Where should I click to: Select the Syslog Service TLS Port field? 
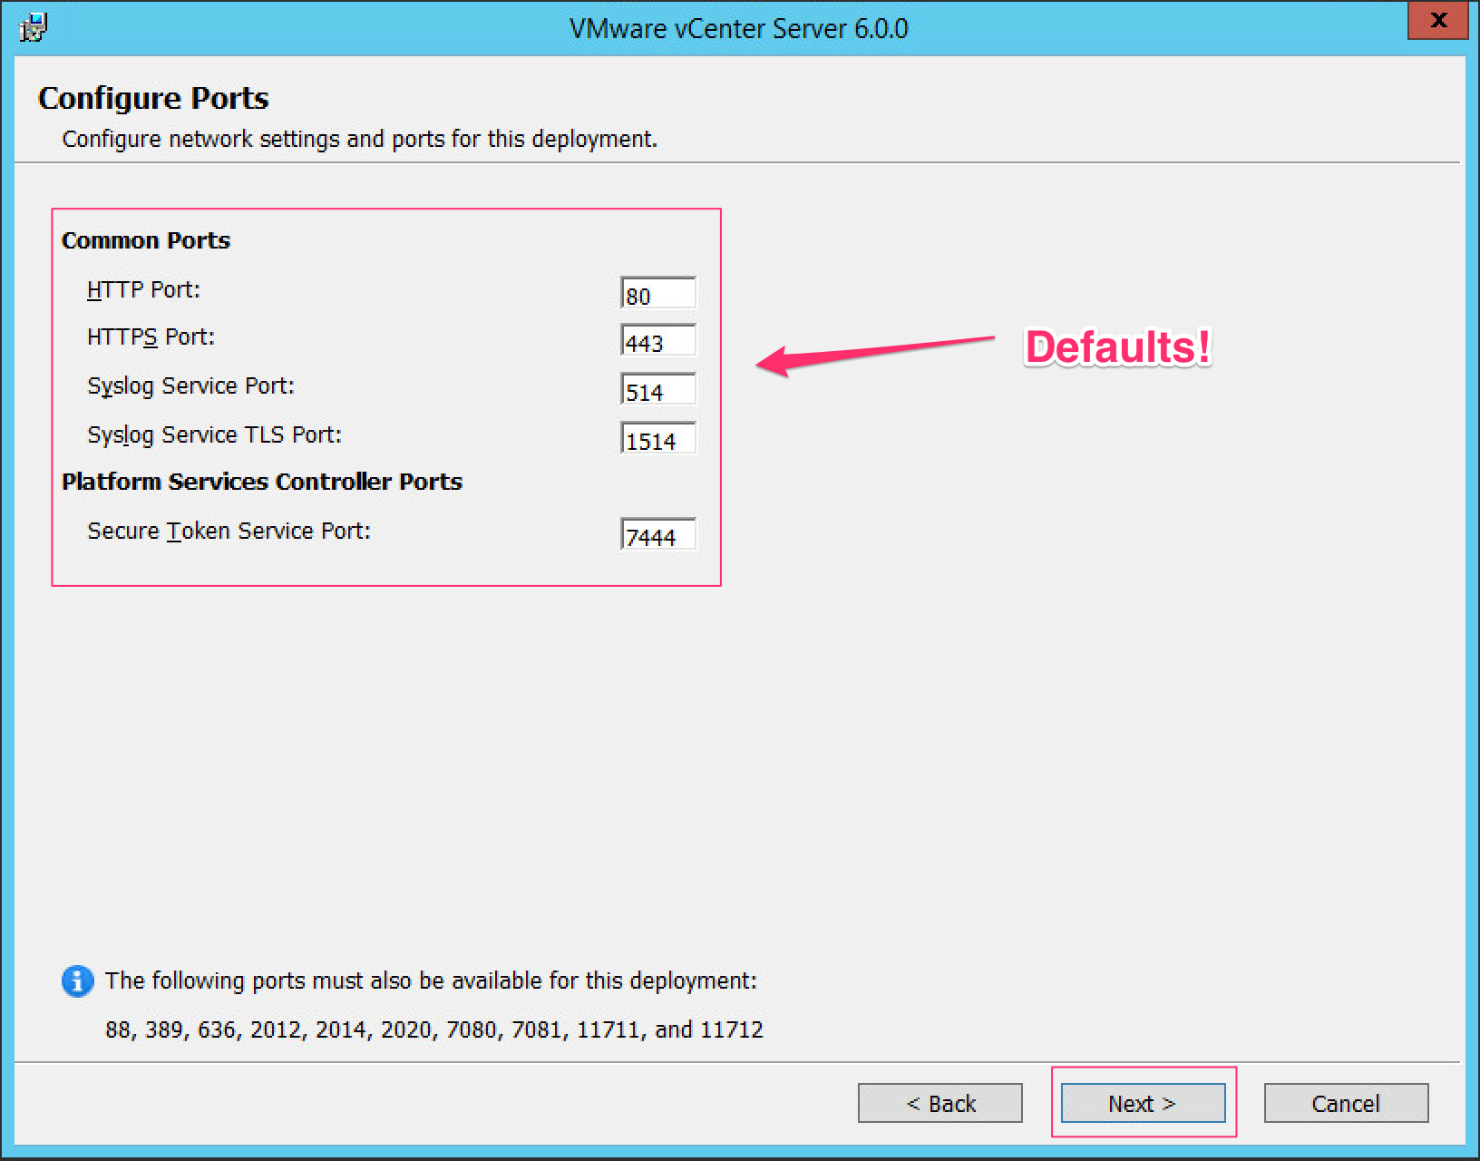click(x=657, y=440)
